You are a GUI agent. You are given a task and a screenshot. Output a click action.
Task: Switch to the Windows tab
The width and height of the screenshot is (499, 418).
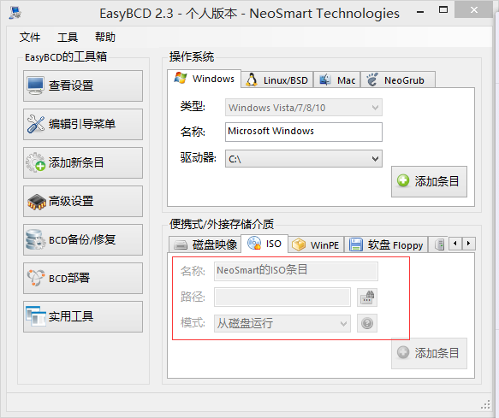click(204, 78)
